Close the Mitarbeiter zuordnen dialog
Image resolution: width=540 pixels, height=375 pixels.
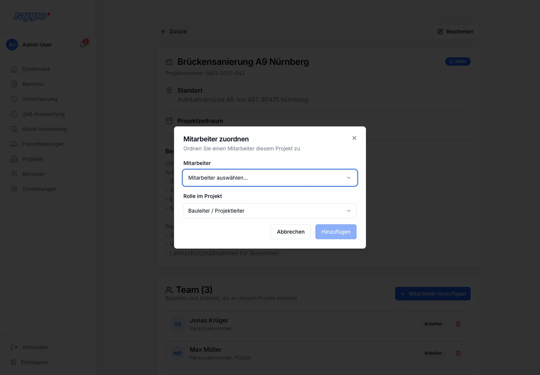pyautogui.click(x=354, y=138)
